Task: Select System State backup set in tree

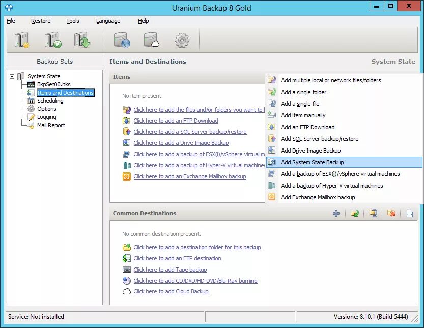Action: [x=44, y=76]
